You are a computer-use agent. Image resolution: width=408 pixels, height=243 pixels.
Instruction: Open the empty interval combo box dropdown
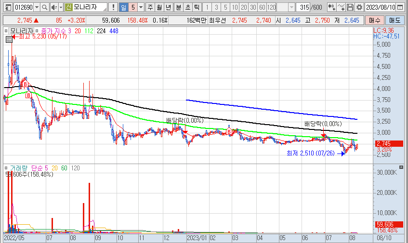tap(291, 7)
